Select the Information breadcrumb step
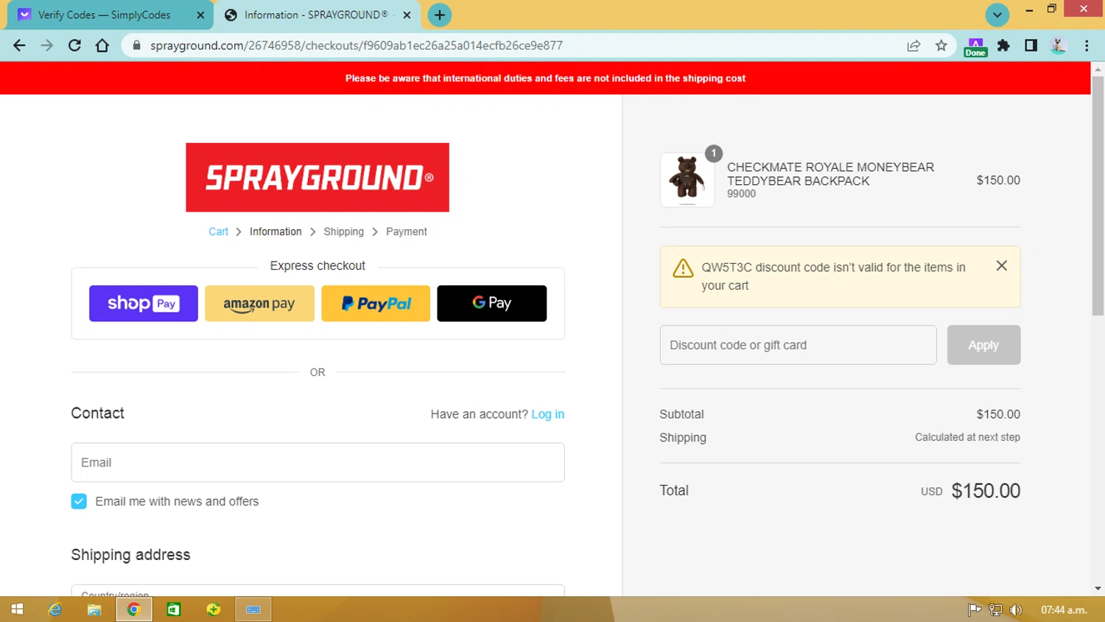The width and height of the screenshot is (1105, 622). pos(276,231)
